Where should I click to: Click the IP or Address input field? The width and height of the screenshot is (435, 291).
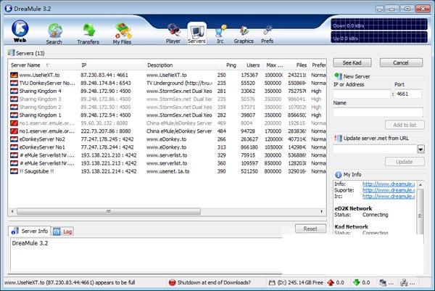362,94
